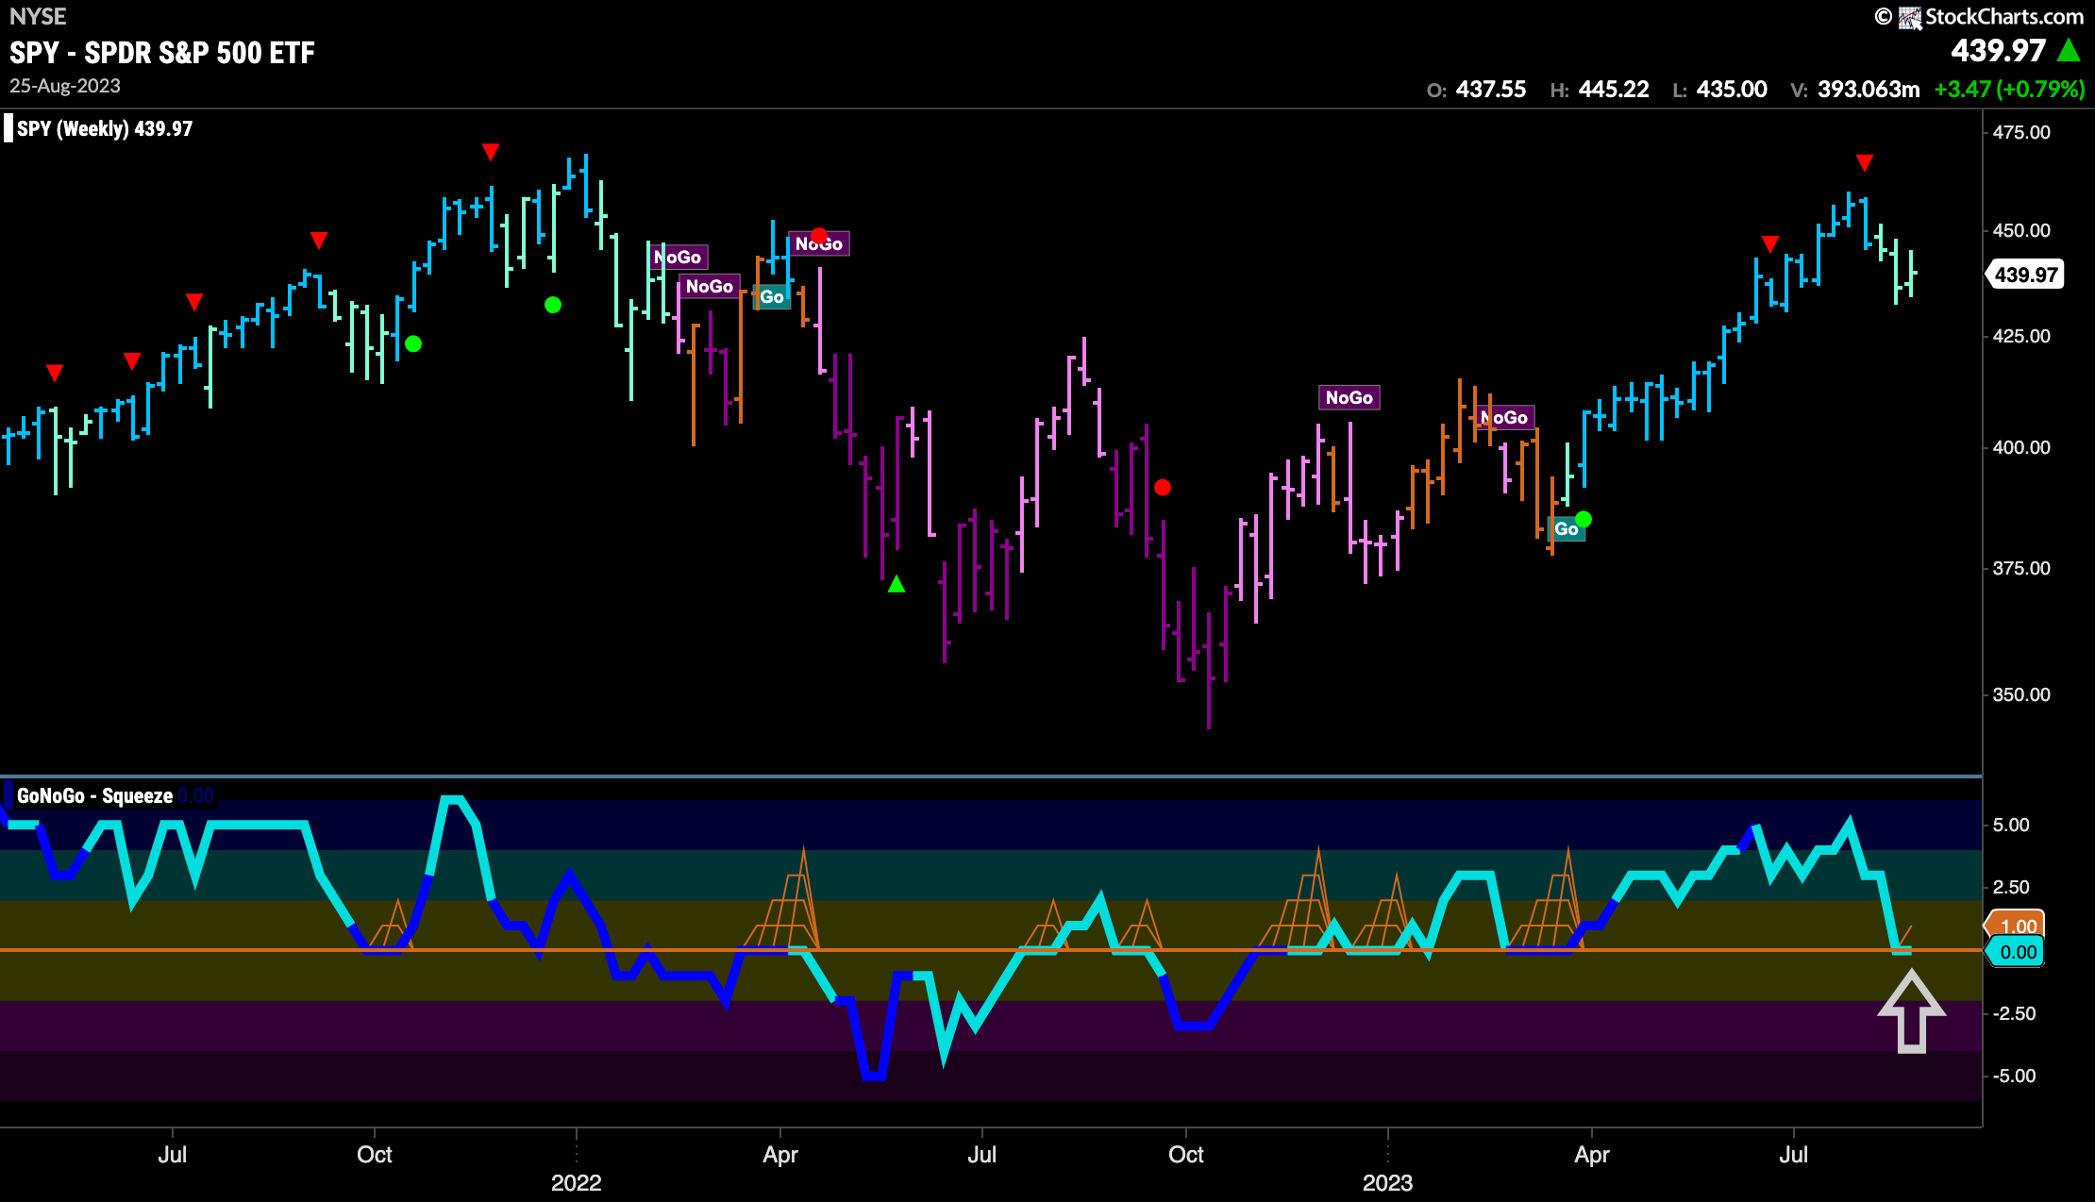This screenshot has height=1202, width=2095.
Task: Click the upper NoGo label near February 2022
Action: coord(678,258)
